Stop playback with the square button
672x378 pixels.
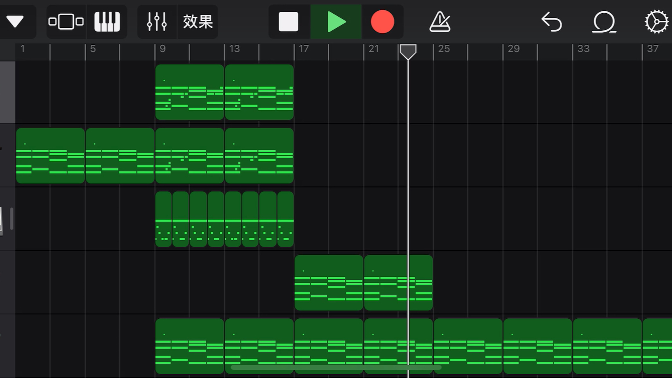[x=289, y=22]
